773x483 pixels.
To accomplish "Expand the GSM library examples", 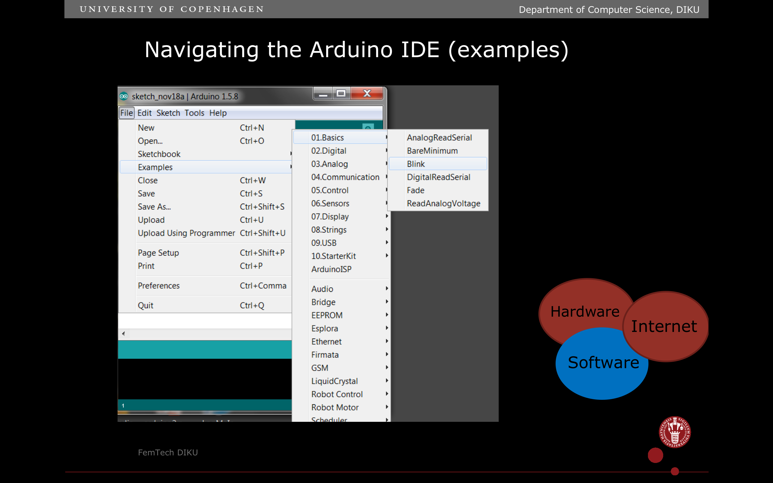I will (341, 368).
